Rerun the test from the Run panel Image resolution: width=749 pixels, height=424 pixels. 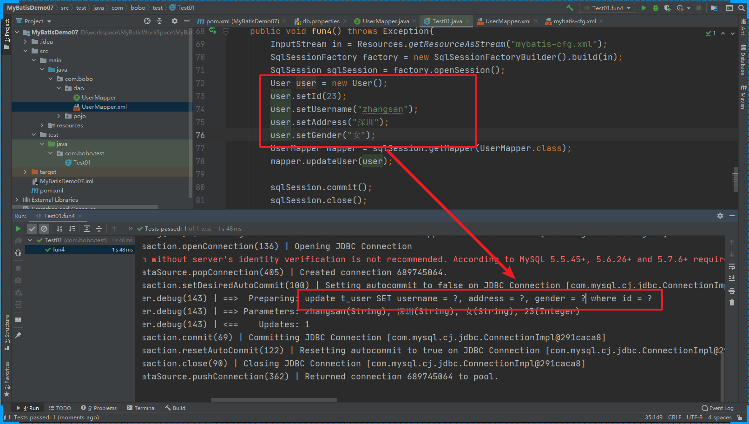click(x=18, y=229)
